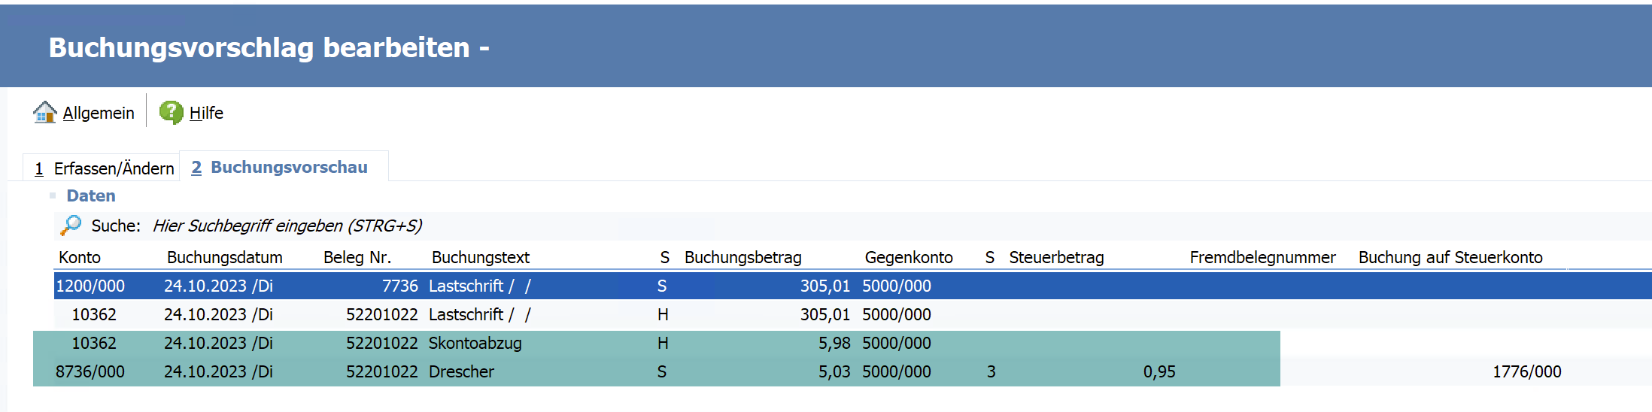The width and height of the screenshot is (1652, 412).
Task: Click the green Hilfe question mark icon
Action: point(171,113)
